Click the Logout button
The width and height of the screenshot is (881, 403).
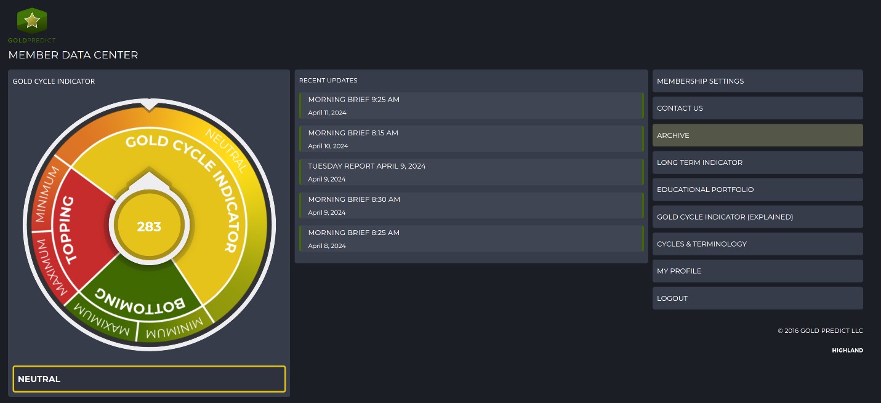coord(758,298)
